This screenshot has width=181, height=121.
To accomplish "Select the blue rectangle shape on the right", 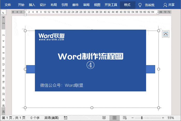I will (x=150, y=69).
